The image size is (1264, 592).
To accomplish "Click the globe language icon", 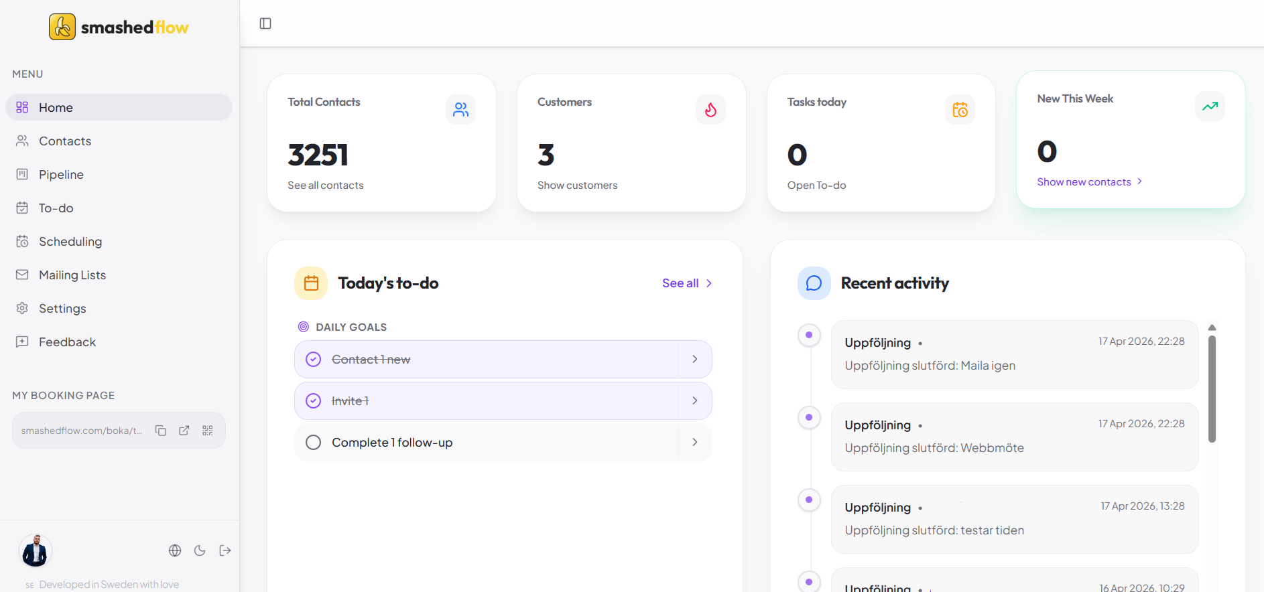I will click(x=175, y=550).
